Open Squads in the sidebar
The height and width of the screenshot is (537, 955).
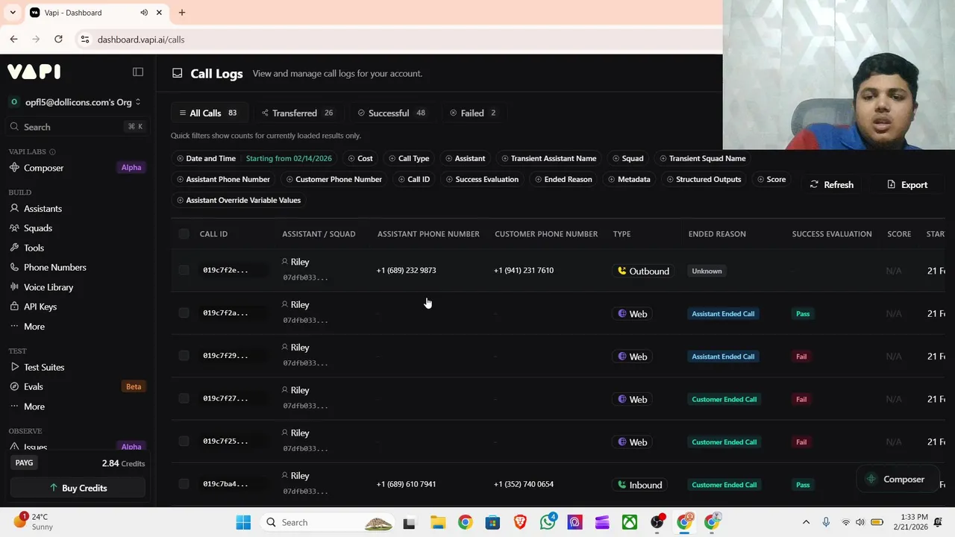click(x=37, y=228)
